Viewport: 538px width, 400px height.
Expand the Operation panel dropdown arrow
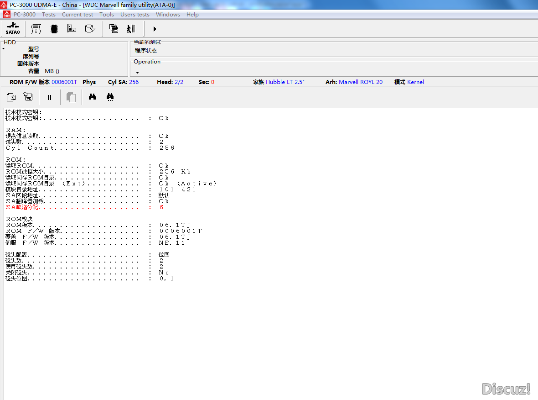(x=137, y=73)
